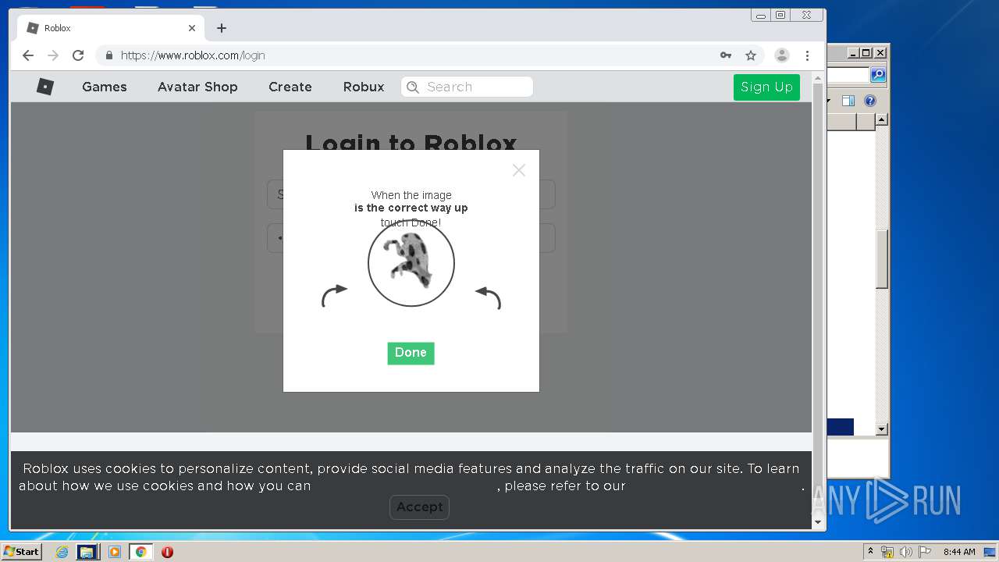Screen dimensions: 999x562
Task: Click the network tray icon
Action: [x=887, y=552]
